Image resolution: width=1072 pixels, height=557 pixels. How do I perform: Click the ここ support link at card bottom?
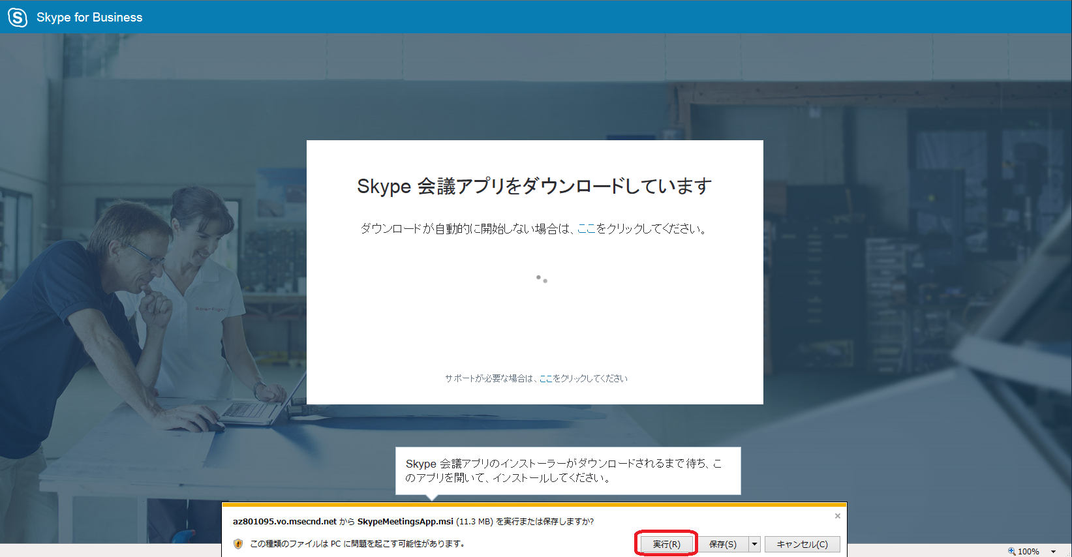click(x=545, y=378)
